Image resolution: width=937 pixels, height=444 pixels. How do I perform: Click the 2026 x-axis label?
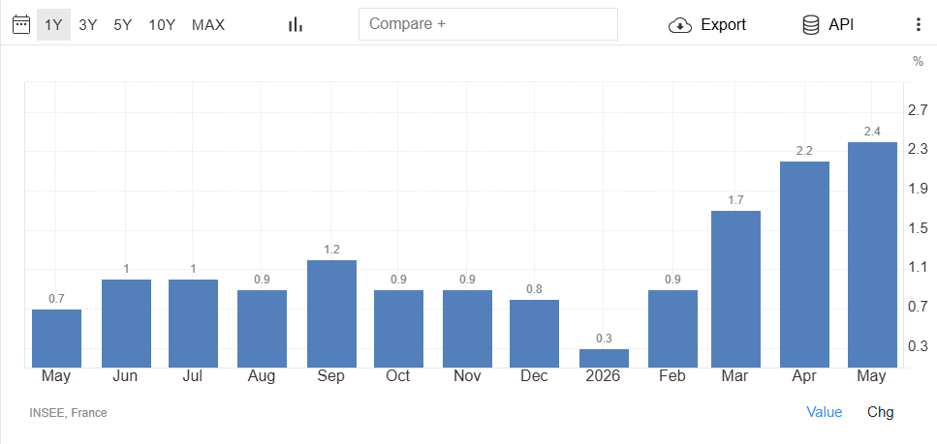604,376
